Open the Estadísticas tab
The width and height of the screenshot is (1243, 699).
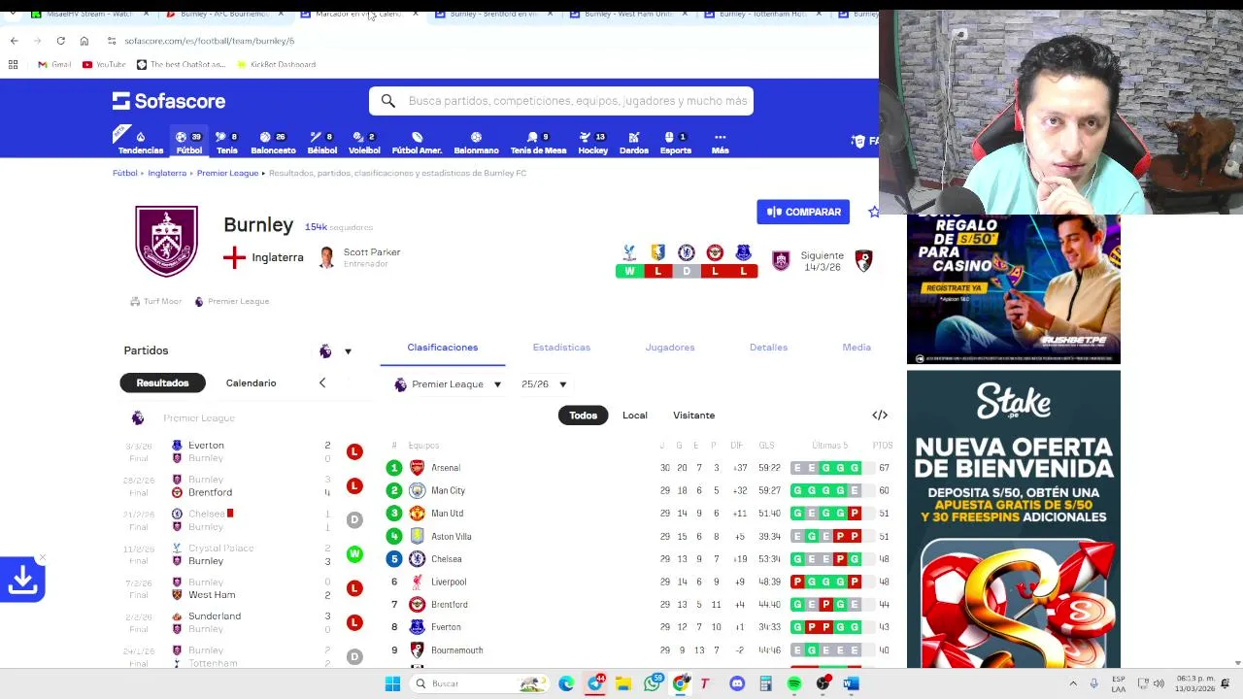click(561, 348)
